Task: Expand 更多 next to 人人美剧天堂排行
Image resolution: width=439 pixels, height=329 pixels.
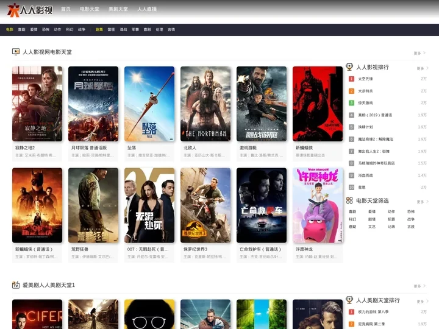Action: point(423,302)
